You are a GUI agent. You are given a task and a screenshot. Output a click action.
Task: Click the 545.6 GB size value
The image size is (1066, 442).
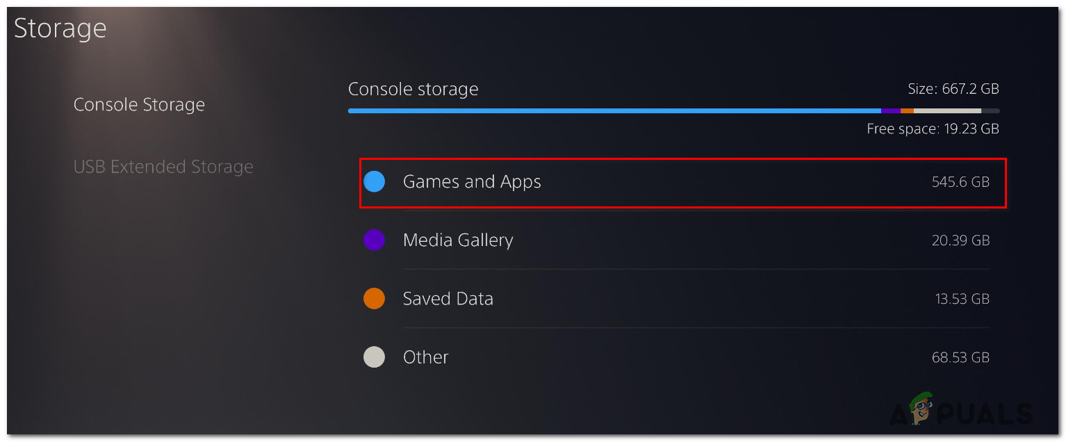click(x=960, y=182)
